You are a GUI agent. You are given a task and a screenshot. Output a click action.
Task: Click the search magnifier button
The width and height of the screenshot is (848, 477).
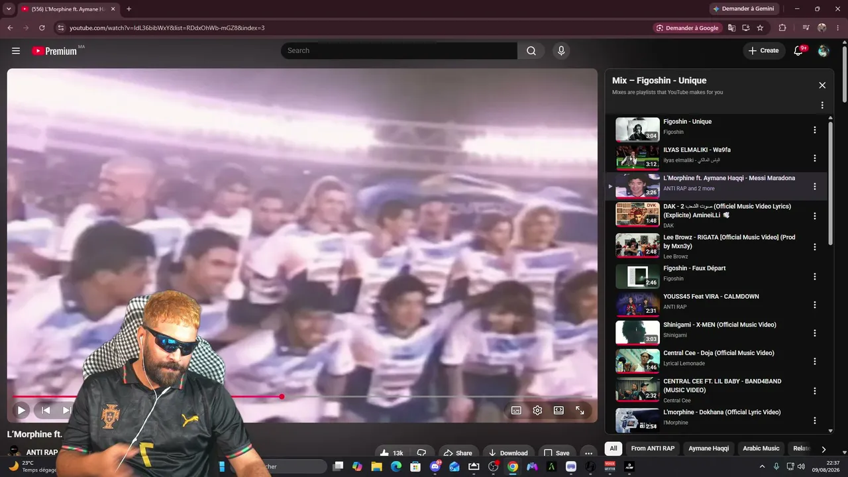(531, 51)
